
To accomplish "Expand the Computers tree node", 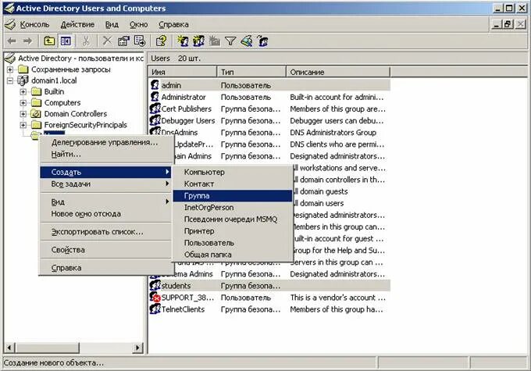I will point(23,102).
